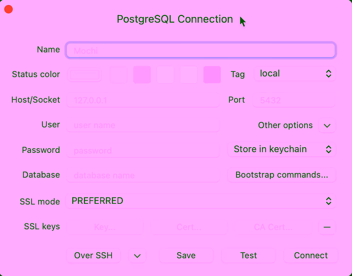Pick the last status color swatch
The height and width of the screenshot is (276, 352).
[212, 75]
